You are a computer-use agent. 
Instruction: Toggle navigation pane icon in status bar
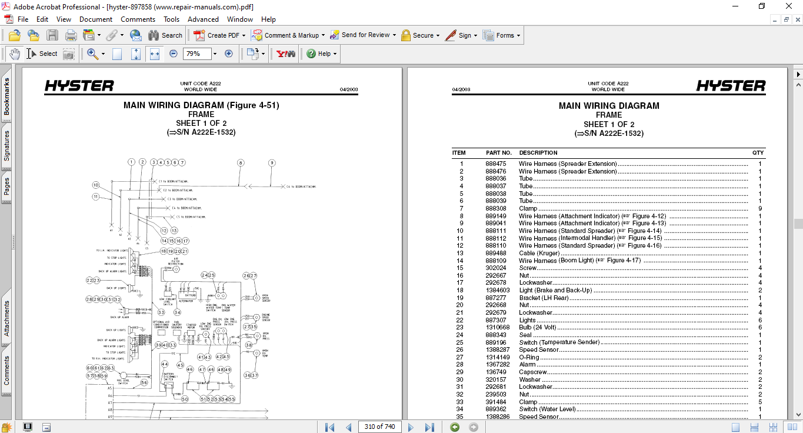point(46,427)
